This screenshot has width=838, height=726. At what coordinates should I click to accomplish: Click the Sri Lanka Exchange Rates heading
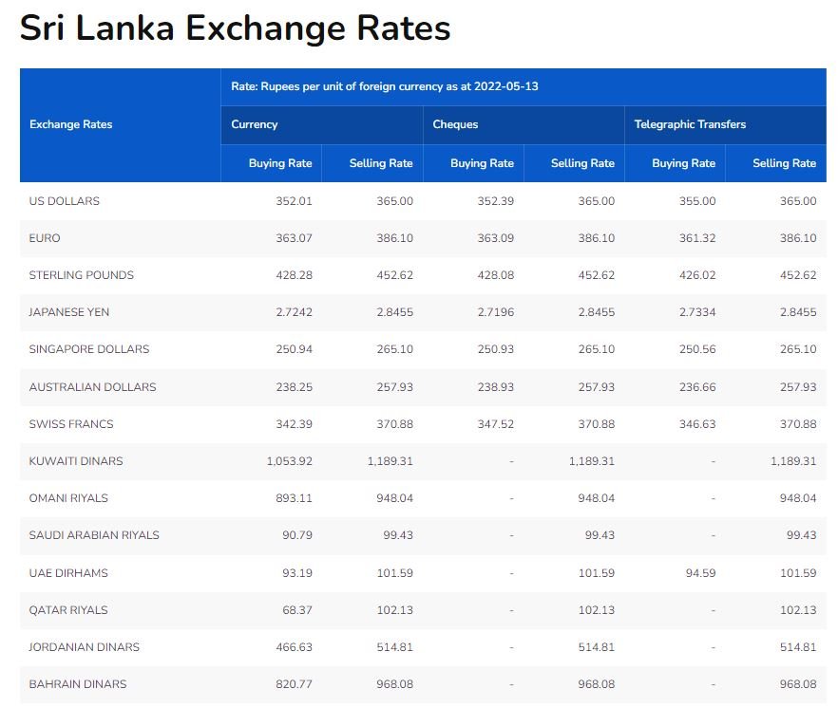(235, 28)
